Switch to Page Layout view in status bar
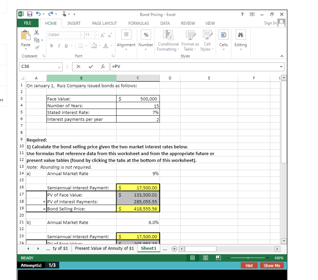The height and width of the screenshot is (280, 318). [x=205, y=258]
